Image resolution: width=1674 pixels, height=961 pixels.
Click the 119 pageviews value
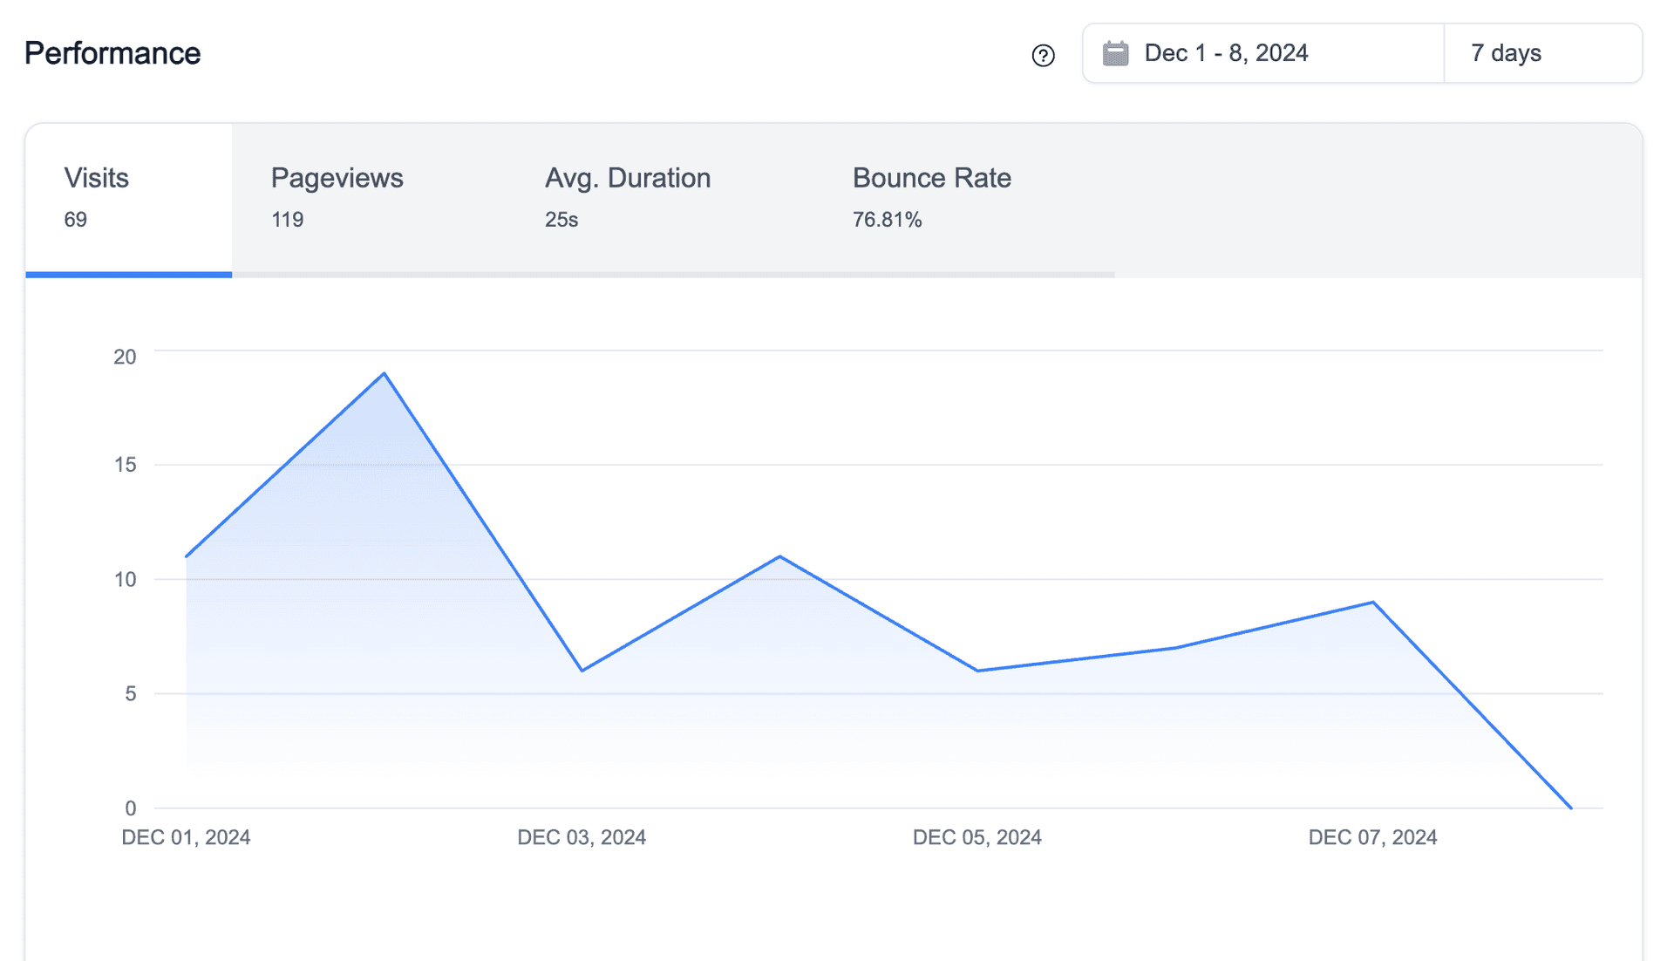point(288,220)
